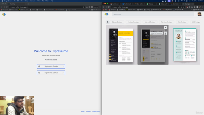Open downloads icon in left Chrome window

87,7
